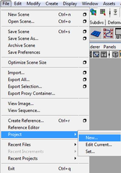Click the blue polygon plane shelf icon
The height and width of the screenshot is (173, 121).
tap(96, 34)
